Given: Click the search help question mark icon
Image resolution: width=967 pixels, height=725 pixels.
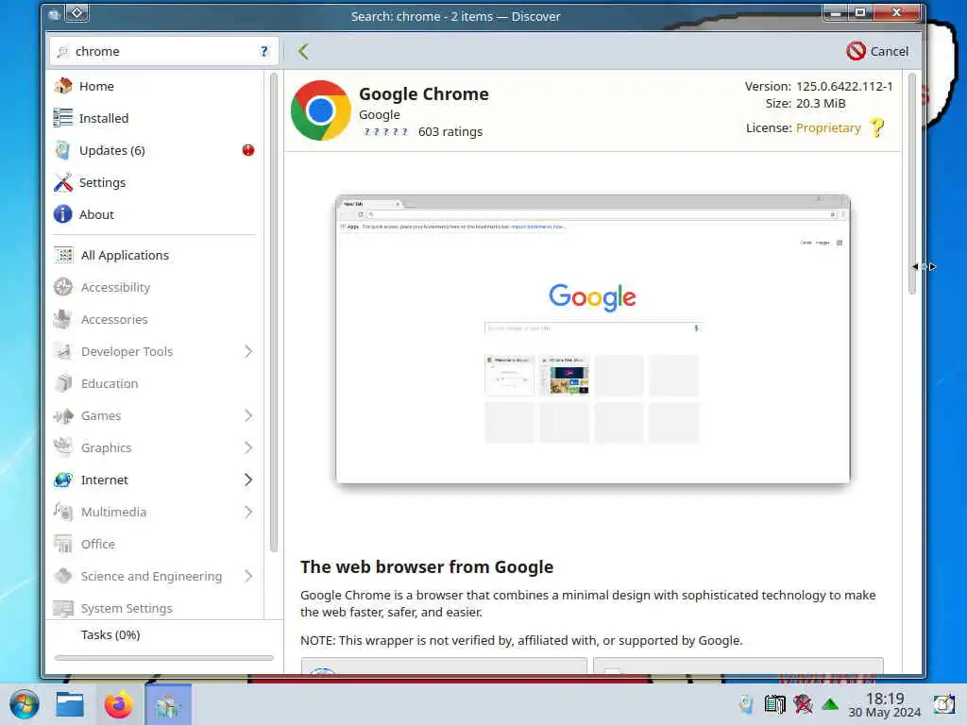Looking at the screenshot, I should point(264,51).
